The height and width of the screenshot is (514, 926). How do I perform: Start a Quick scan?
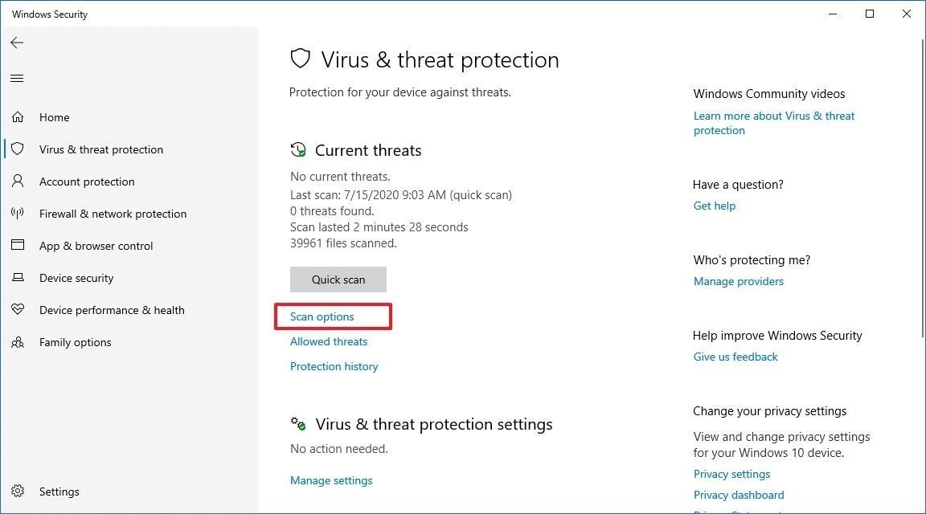click(x=338, y=279)
